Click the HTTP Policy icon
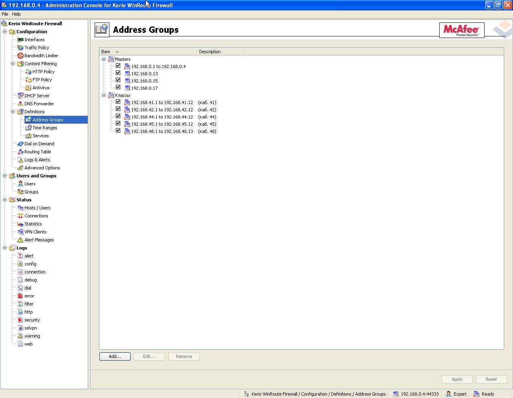 (28, 72)
